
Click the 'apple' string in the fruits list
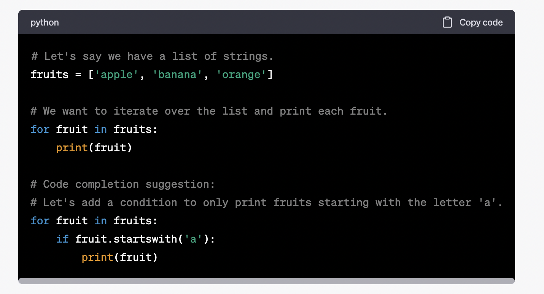[116, 75]
